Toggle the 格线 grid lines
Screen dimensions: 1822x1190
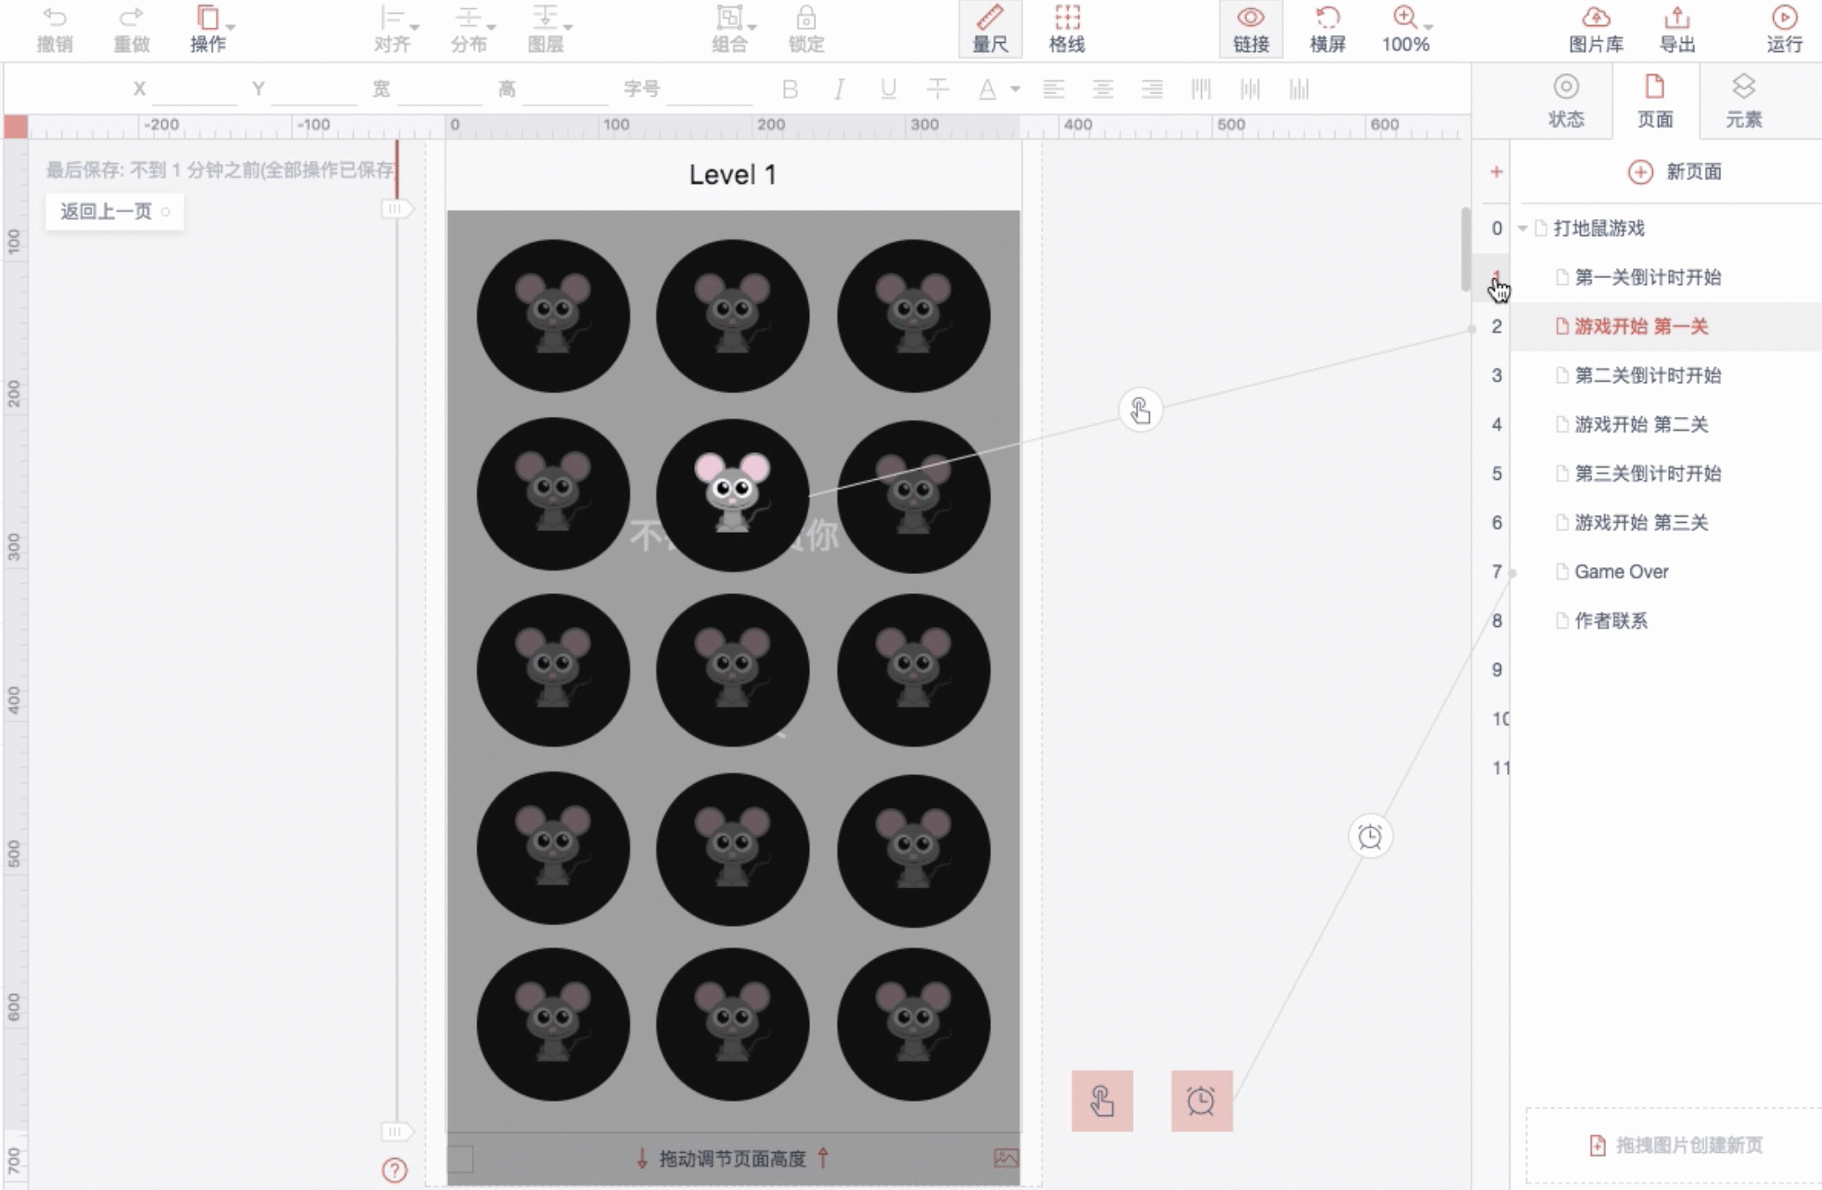point(1067,29)
